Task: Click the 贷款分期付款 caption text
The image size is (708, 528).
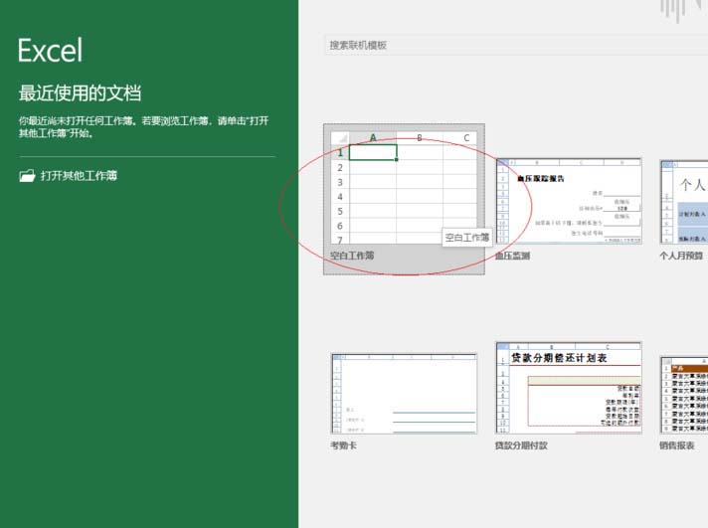Action: point(521,445)
